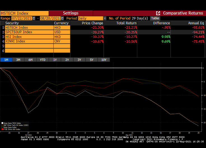Click the HSTECH Index ticker box at top
Viewport: 206px width, 148px height.
(x=24, y=13)
